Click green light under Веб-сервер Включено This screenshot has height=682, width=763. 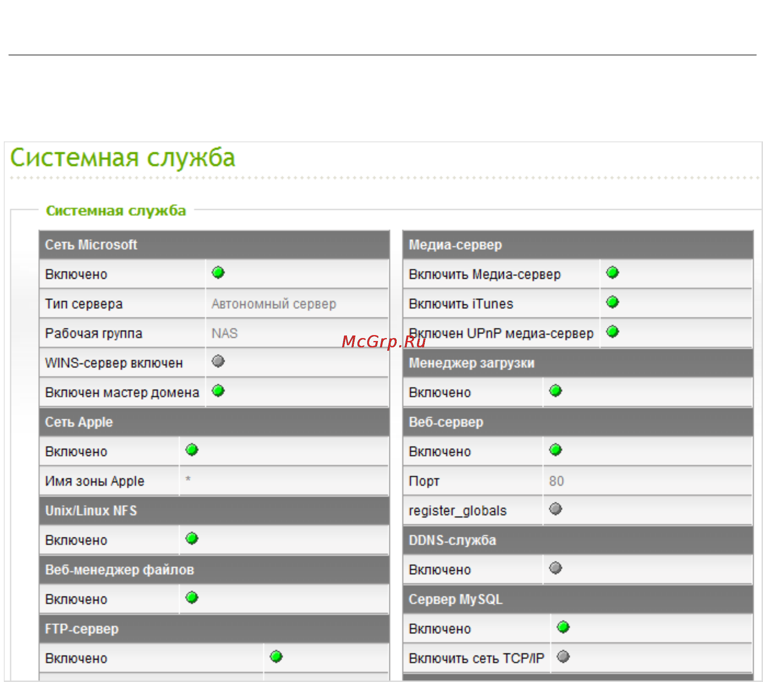pos(556,449)
